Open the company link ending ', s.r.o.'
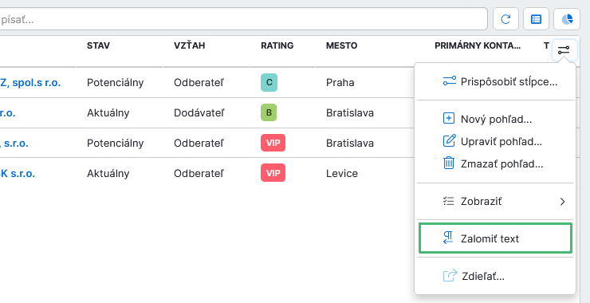This screenshot has width=590, height=303. coord(14,143)
